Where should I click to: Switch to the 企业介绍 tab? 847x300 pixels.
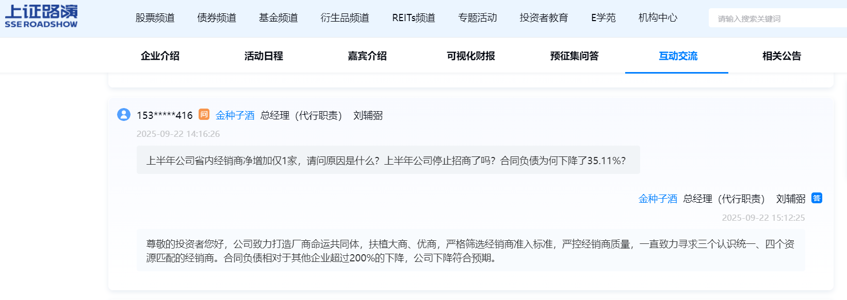point(160,56)
